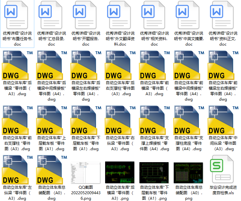Select the 前横梁 零件图 (A3).dwg icon
241x201 pixels.
tap(154, 65)
